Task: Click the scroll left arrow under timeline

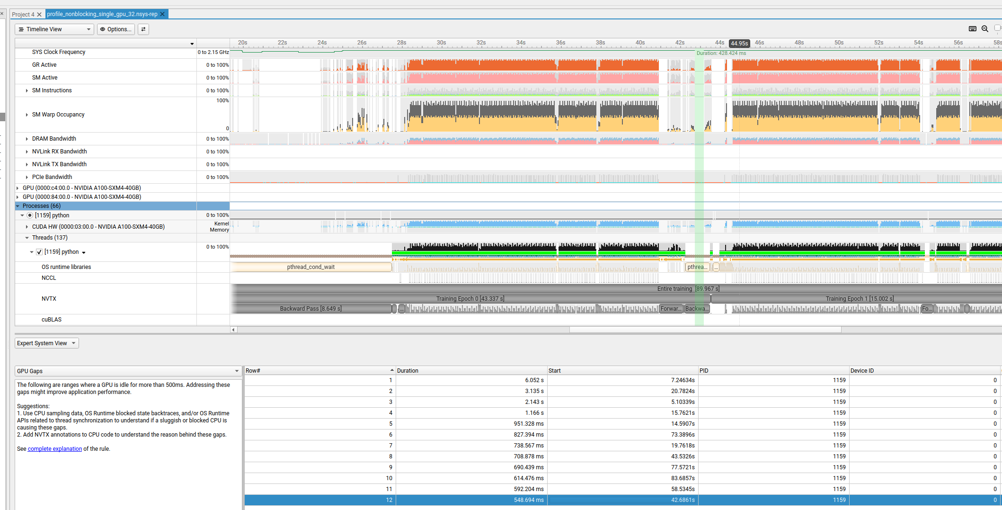Action: coord(233,330)
